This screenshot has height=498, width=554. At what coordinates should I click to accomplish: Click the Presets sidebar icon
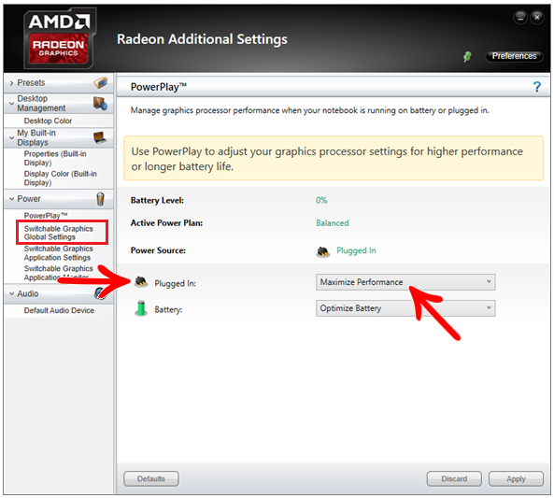(x=100, y=83)
